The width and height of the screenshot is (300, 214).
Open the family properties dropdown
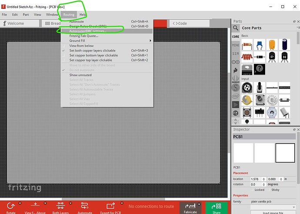273,207
